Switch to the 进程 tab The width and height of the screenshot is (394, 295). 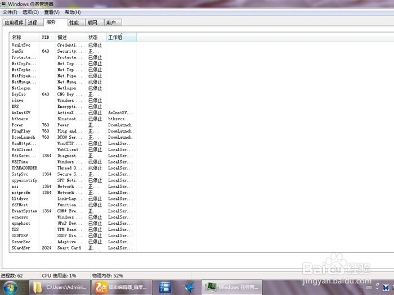34,22
